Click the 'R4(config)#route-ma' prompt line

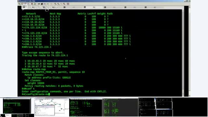(36, 94)
